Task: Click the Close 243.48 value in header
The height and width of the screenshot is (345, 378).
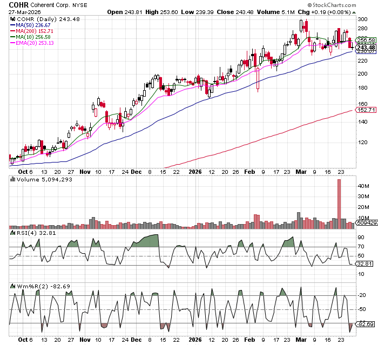Action: (x=235, y=12)
